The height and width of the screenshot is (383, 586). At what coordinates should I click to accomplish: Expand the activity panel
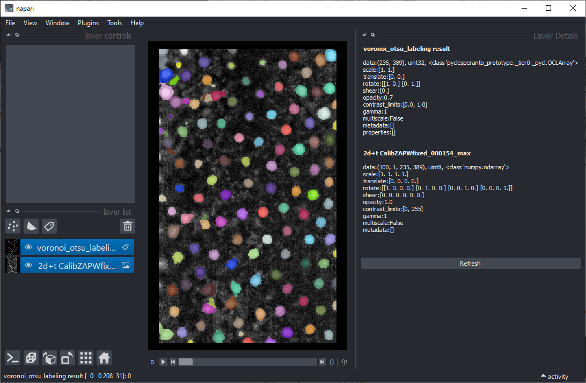click(x=555, y=377)
